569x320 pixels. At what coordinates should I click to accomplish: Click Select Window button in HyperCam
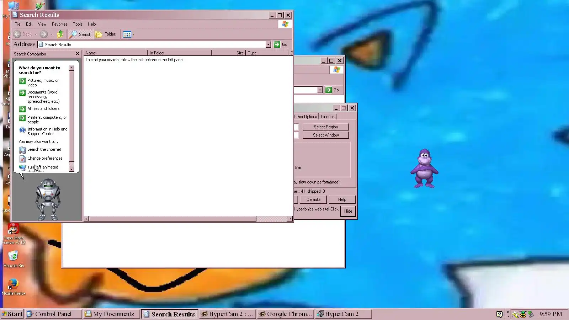[326, 135]
